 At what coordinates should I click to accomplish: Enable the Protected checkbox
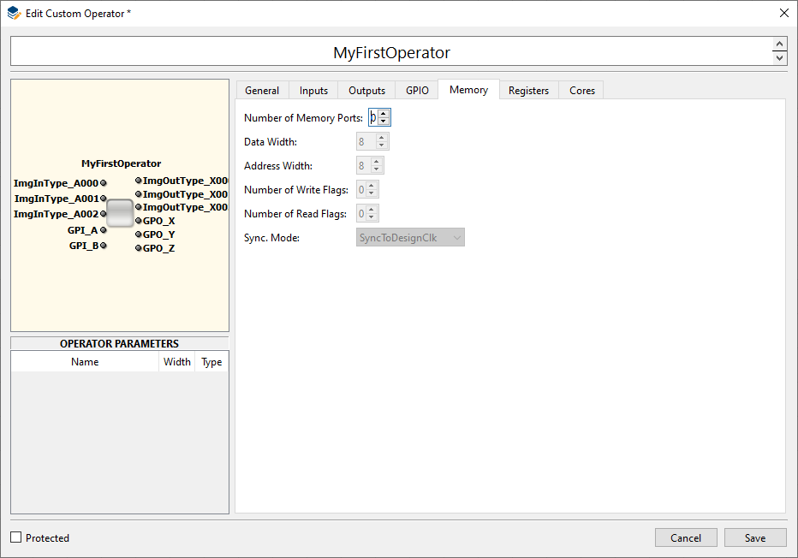click(x=16, y=537)
